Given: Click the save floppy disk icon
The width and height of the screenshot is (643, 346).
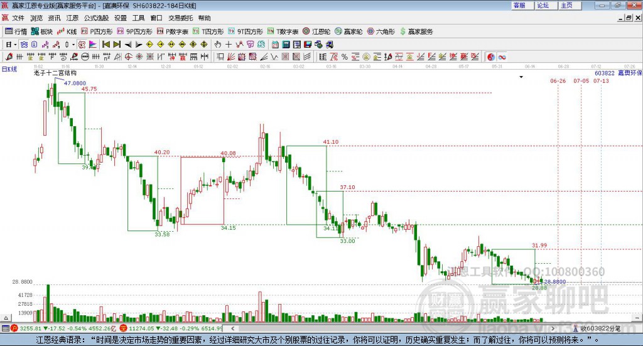Looking at the screenshot, I should 307,45.
